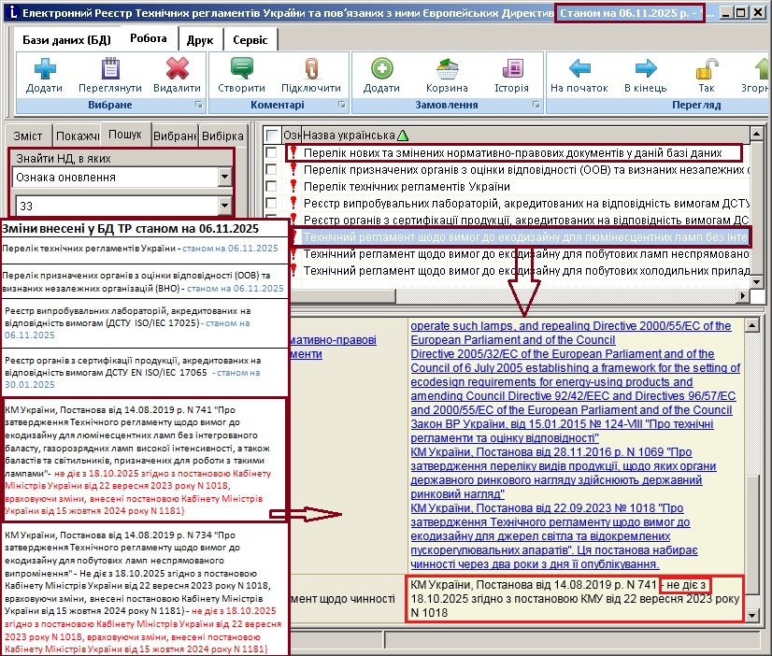The width and height of the screenshot is (772, 656).
Task: Click the Створити comment icon
Action: (241, 69)
